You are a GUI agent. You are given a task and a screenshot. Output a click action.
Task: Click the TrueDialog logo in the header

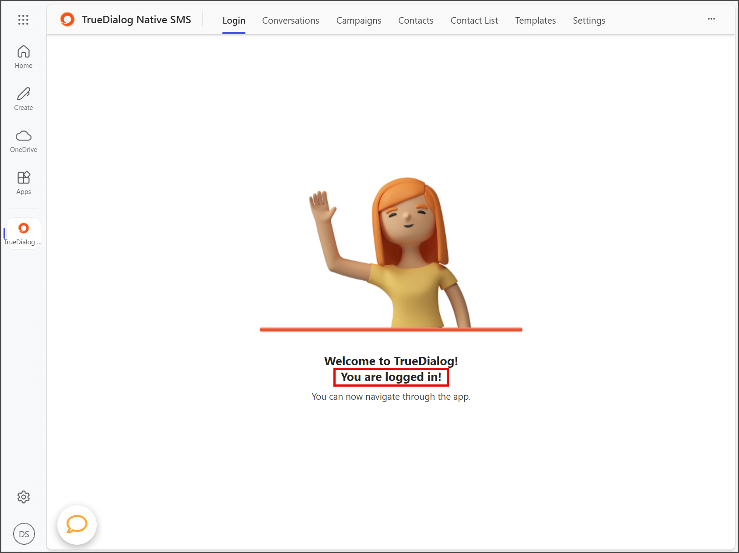coord(67,19)
